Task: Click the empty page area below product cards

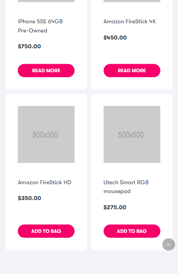Action: [89, 262]
